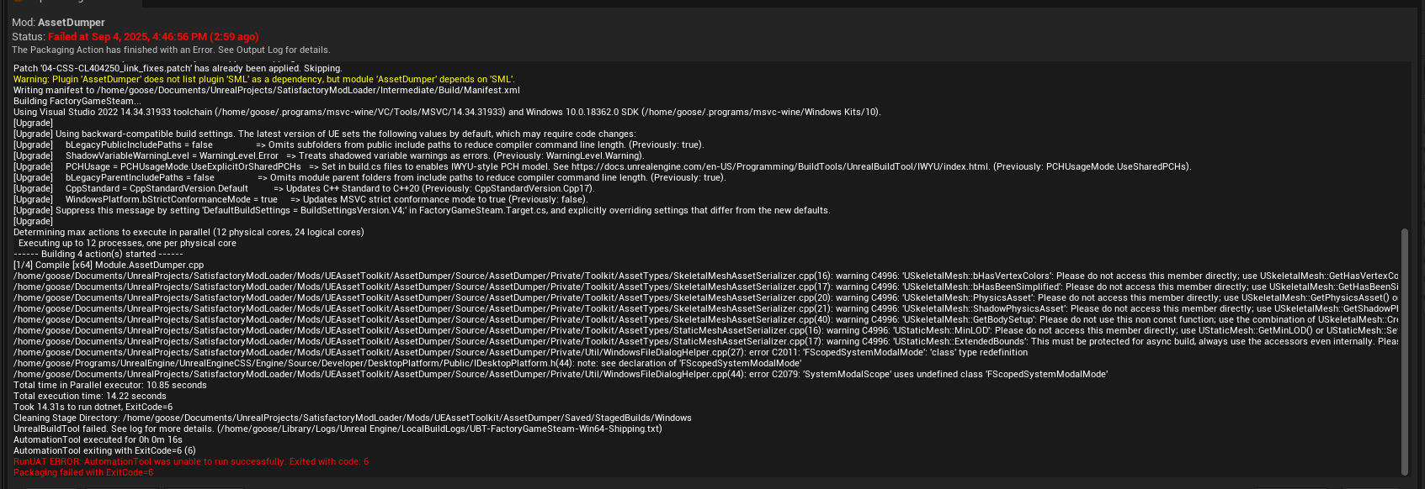Click the 'Using Visual Studio 2022' toolchain line

[x=447, y=112]
